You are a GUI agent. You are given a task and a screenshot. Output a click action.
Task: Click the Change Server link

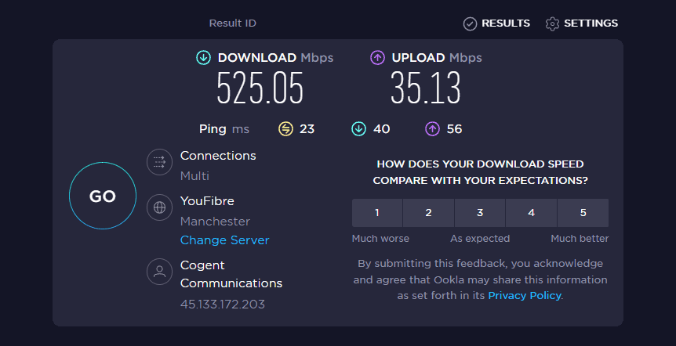[x=224, y=240]
